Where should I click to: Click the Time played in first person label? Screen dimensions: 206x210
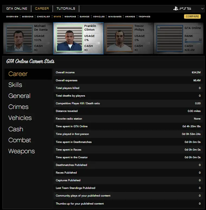72,134
